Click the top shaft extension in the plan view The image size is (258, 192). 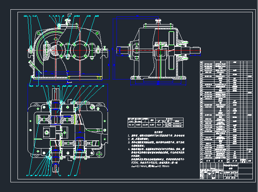point(55,93)
